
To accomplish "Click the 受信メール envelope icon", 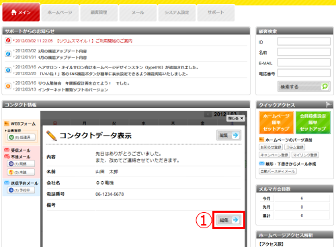I will 7,150.
